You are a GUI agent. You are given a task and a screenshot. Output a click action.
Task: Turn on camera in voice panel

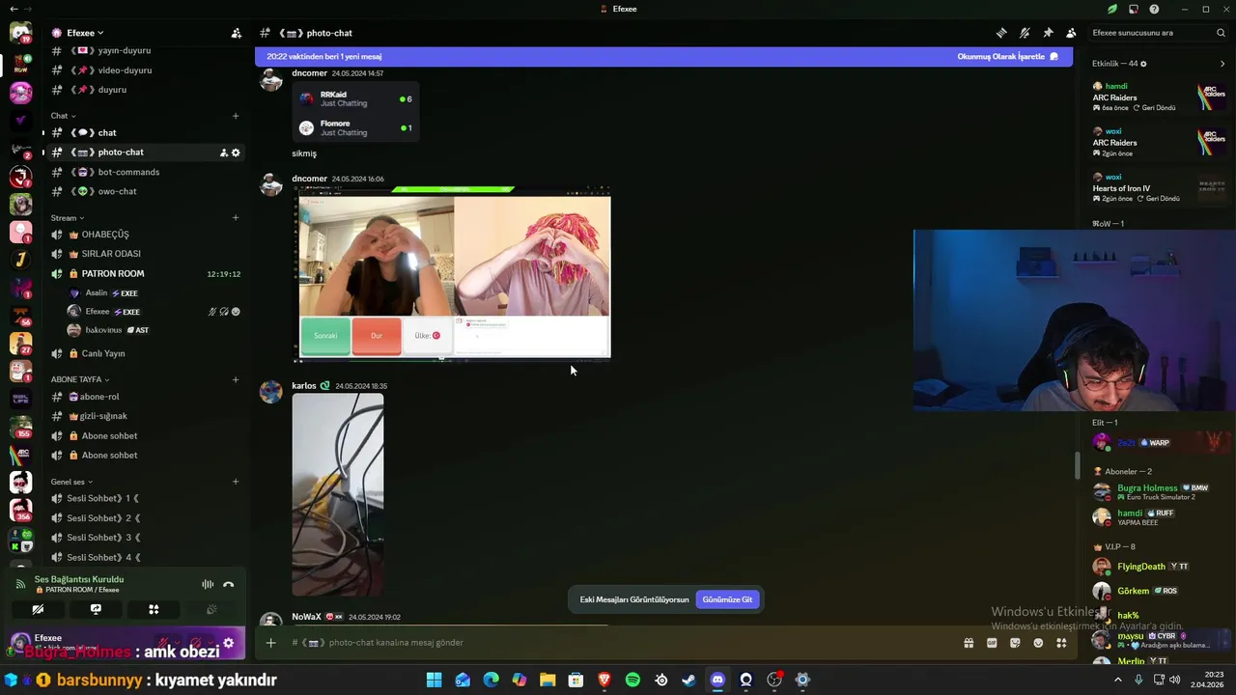[38, 609]
